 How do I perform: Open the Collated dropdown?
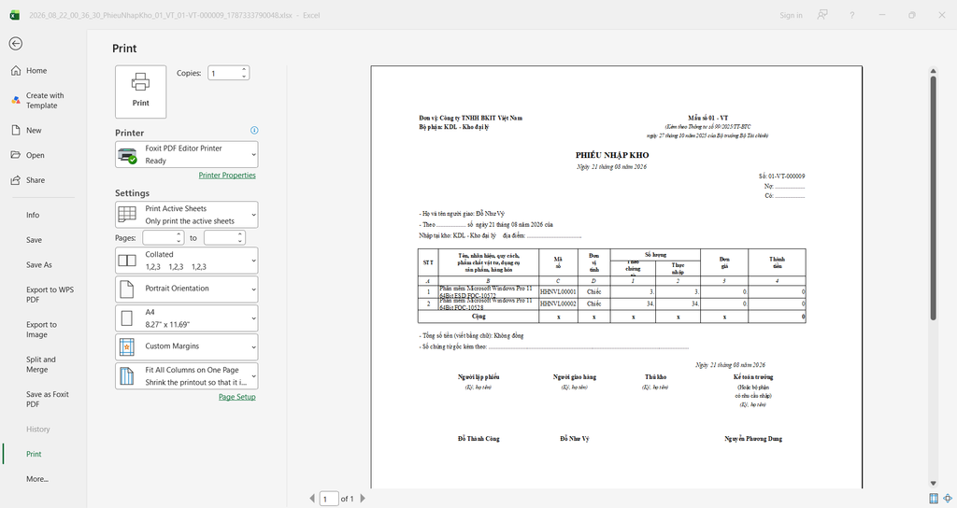(x=186, y=261)
